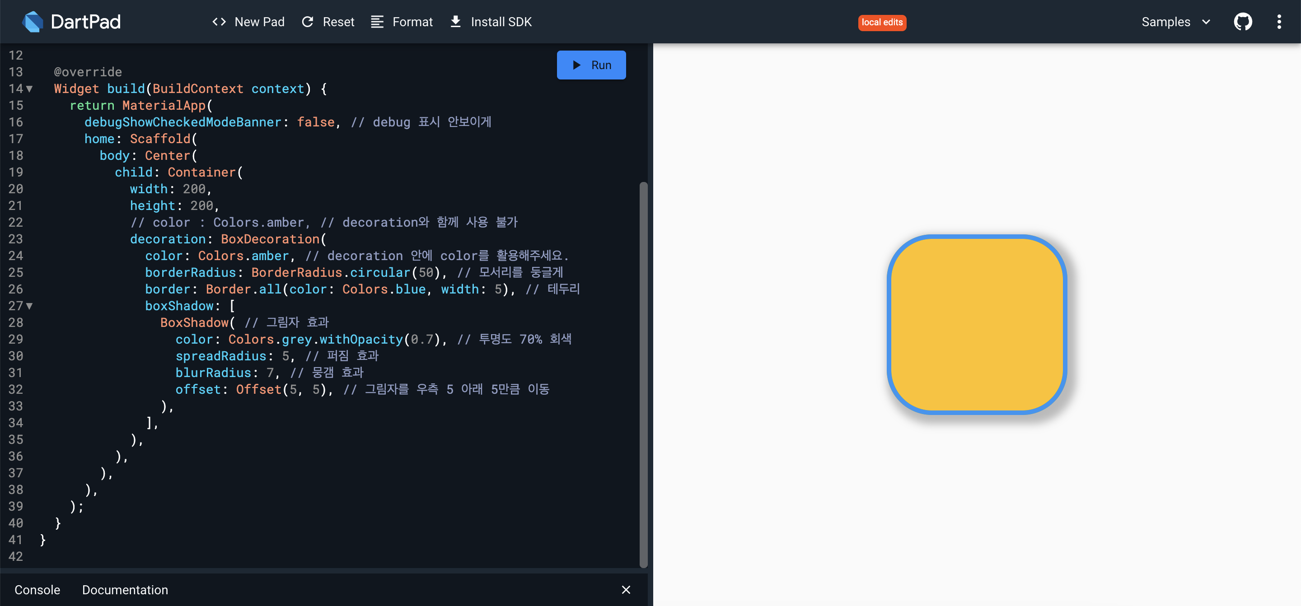
Task: Click on 'blurRadius: 7' in line 31
Action: click(224, 373)
